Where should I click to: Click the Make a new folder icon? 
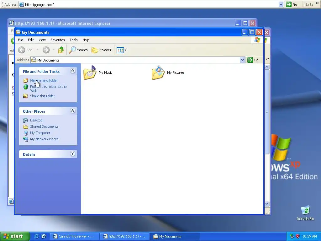26,81
